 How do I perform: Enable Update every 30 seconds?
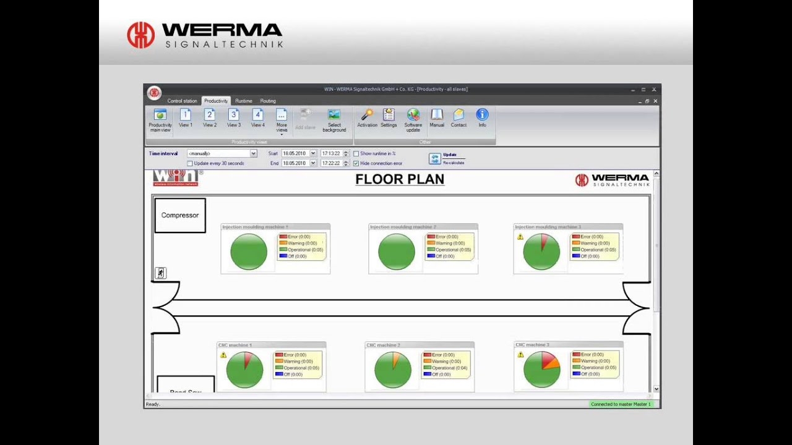click(x=190, y=163)
